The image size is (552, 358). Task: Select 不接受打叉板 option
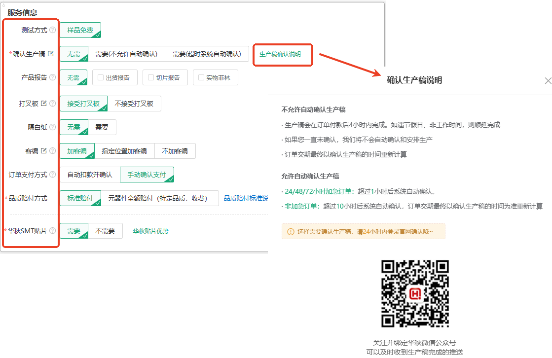tap(134, 104)
